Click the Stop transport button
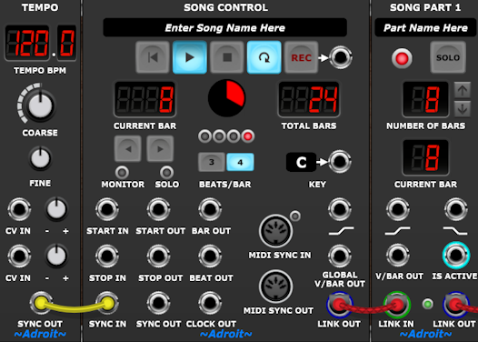The height and width of the screenshot is (342, 478). (227, 57)
